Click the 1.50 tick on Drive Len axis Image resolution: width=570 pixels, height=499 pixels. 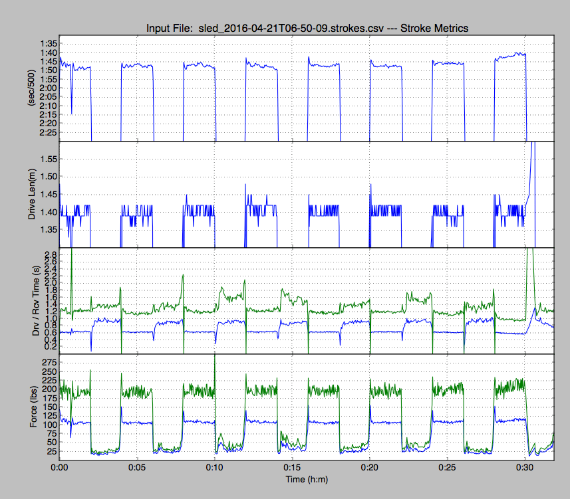[47, 176]
